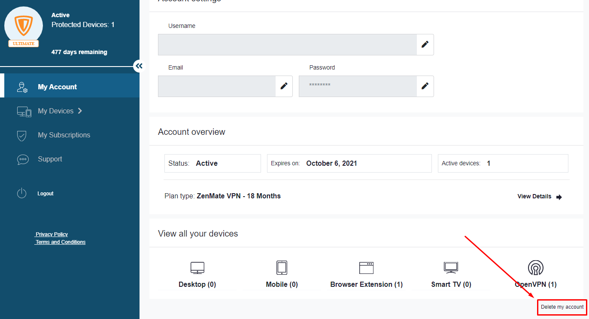589x319 pixels.
Task: Click plan type ZenMate VPN - 18 Months
Action: tap(222, 196)
